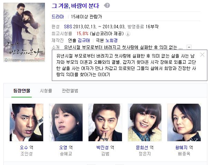The image size is (216, 165).
Task: Select the 등장인물 tab
Action: tap(22, 91)
